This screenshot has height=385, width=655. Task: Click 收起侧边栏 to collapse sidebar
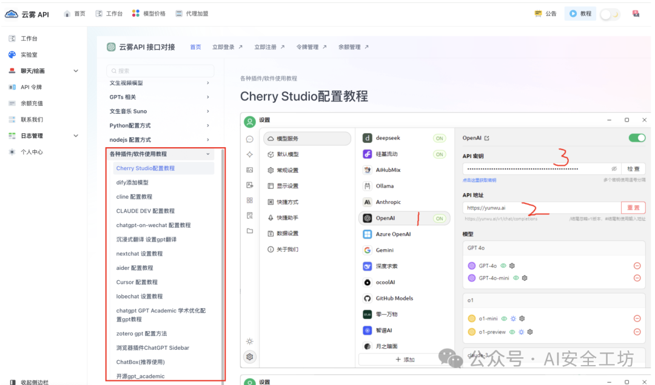29,381
